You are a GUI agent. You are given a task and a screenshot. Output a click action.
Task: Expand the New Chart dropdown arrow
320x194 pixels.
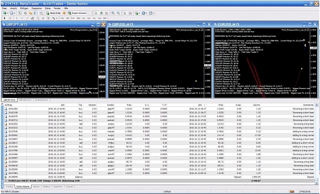(8, 13)
